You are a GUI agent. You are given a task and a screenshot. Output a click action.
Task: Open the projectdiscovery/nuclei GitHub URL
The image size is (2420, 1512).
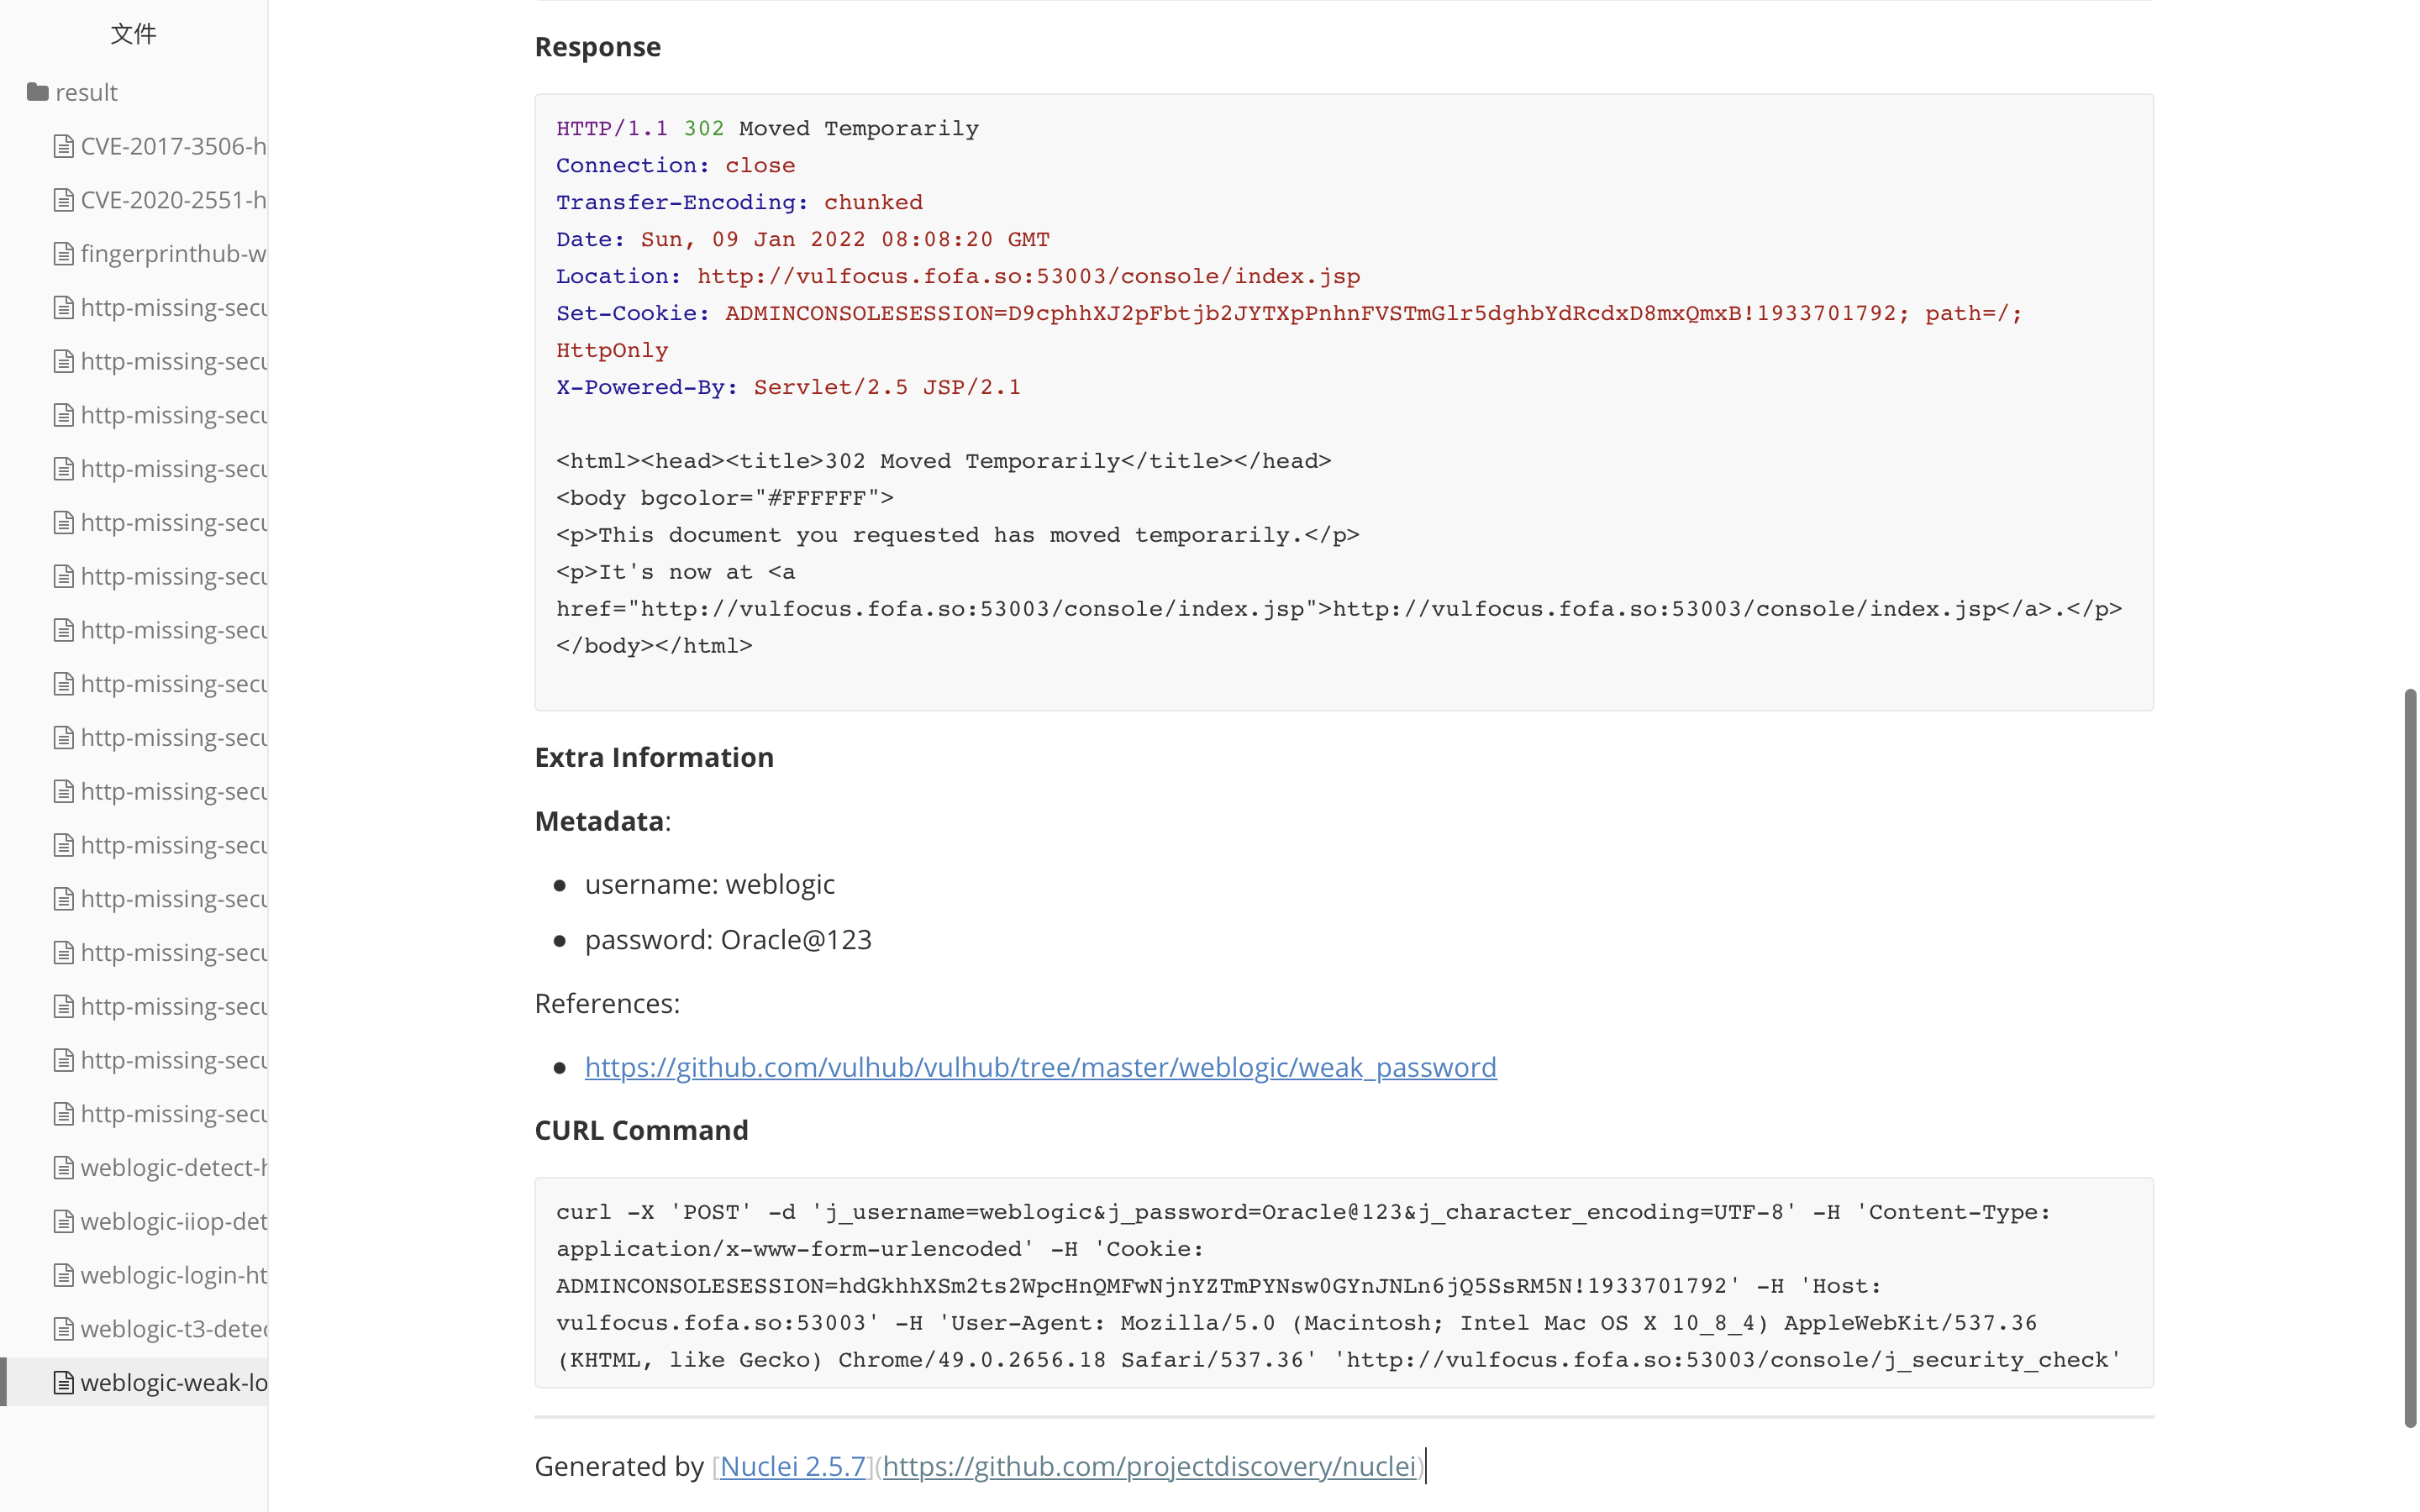[x=1149, y=1466]
